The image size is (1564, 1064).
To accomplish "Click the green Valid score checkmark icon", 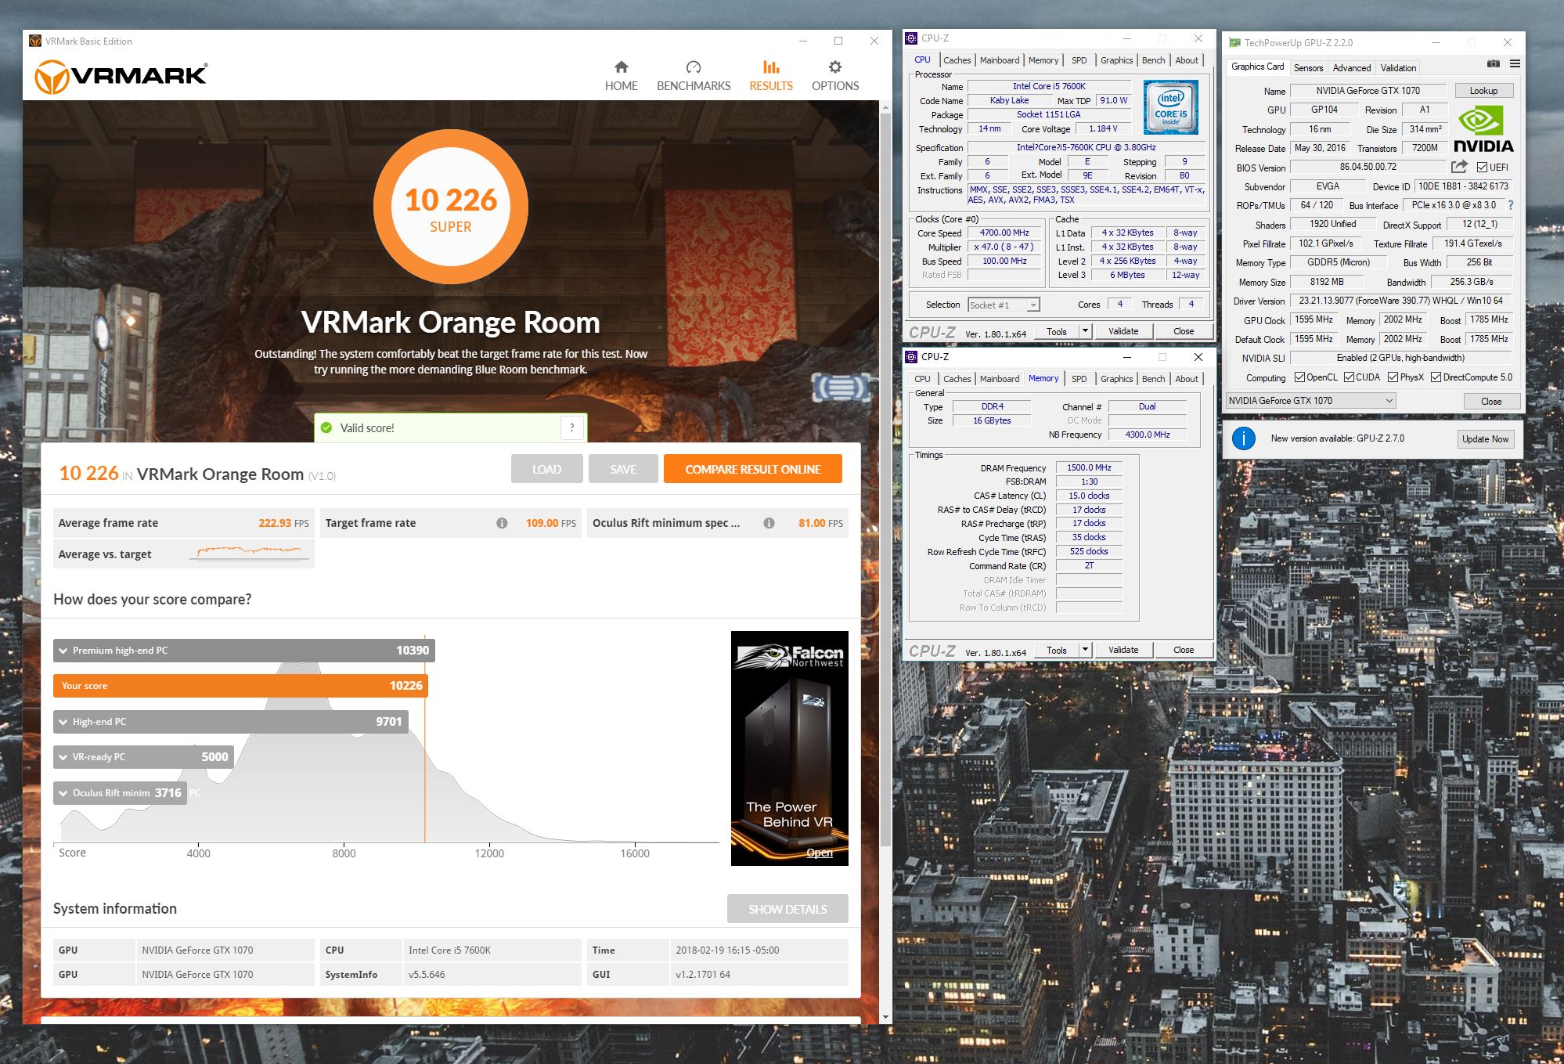I will pyautogui.click(x=326, y=427).
